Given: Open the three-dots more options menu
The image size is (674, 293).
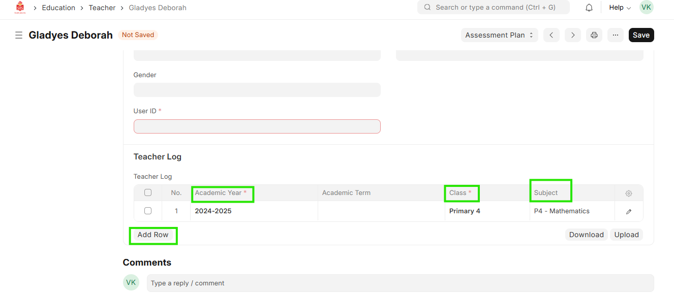Looking at the screenshot, I should 615,35.
